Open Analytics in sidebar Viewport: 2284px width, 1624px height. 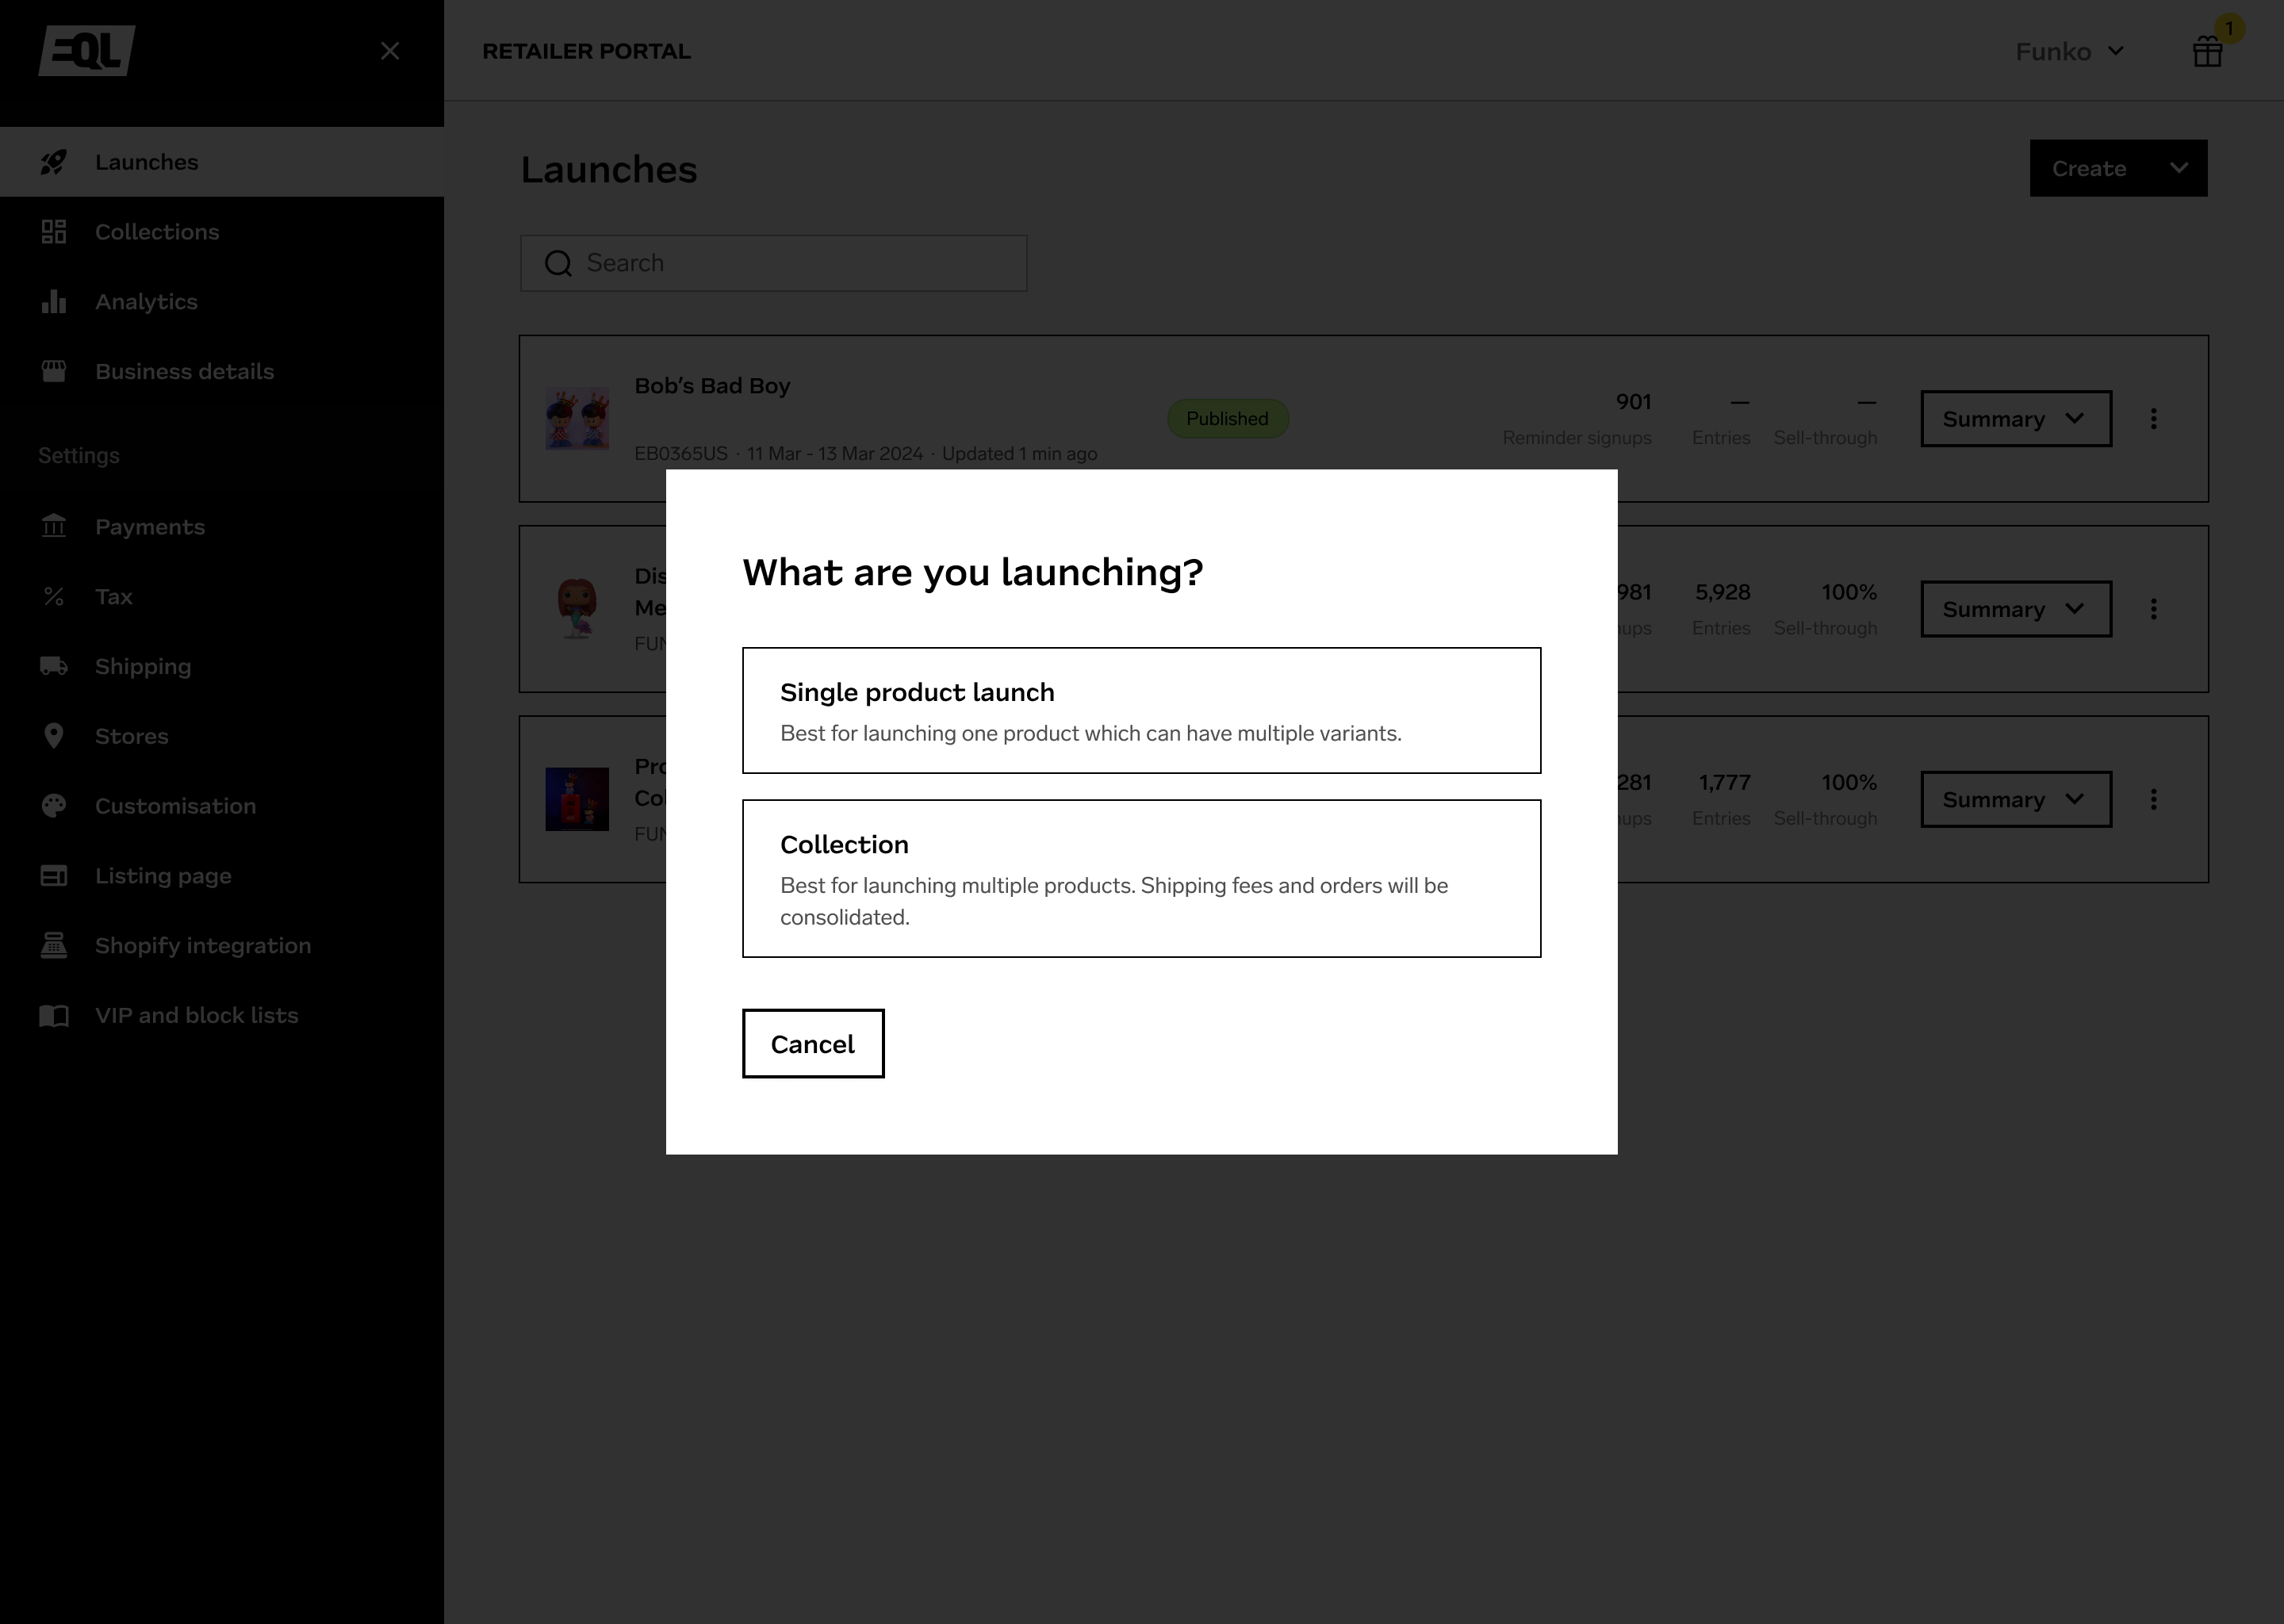point(222,302)
